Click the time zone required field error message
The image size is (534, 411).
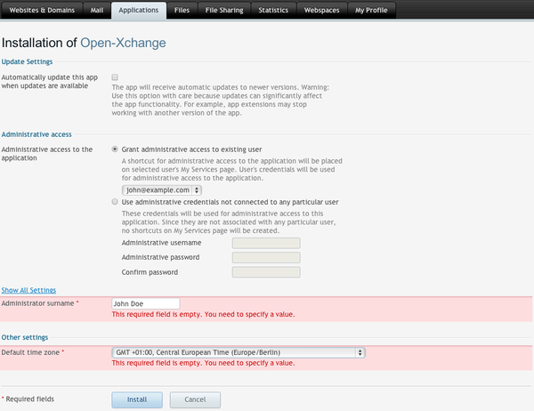tap(203, 363)
